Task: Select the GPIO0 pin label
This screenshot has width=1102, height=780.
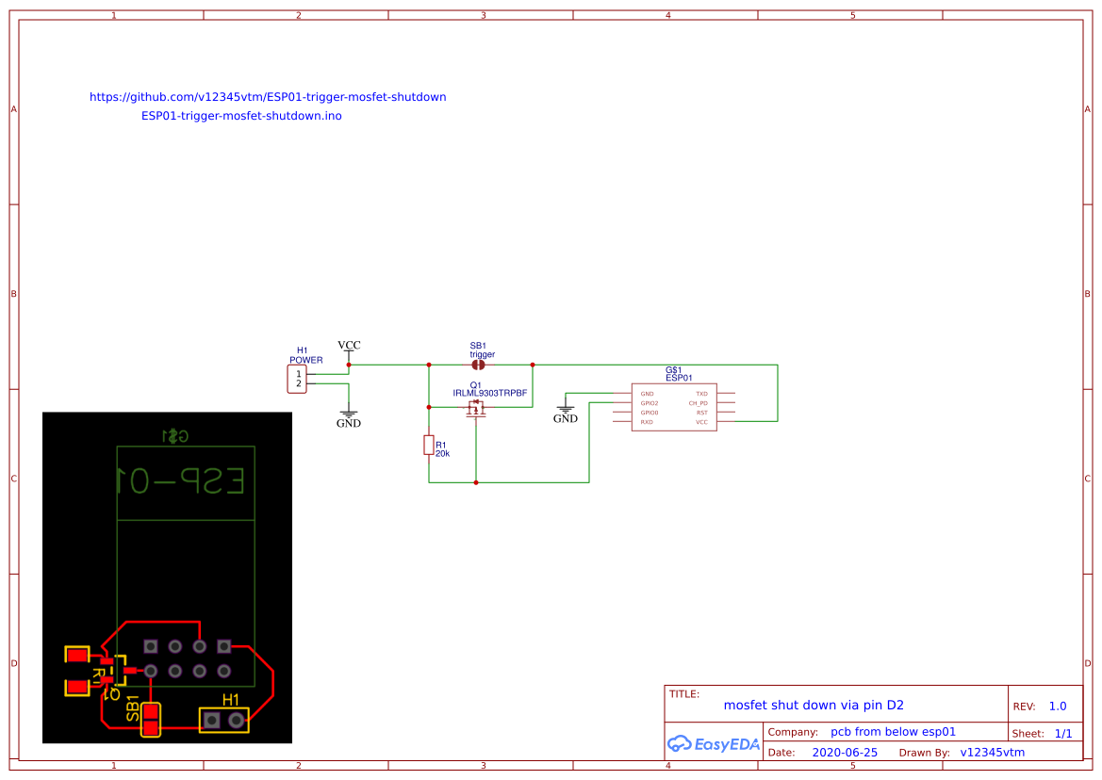Action: coord(649,412)
